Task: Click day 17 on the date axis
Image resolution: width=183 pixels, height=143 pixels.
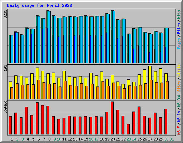Action: (x=97, y=139)
